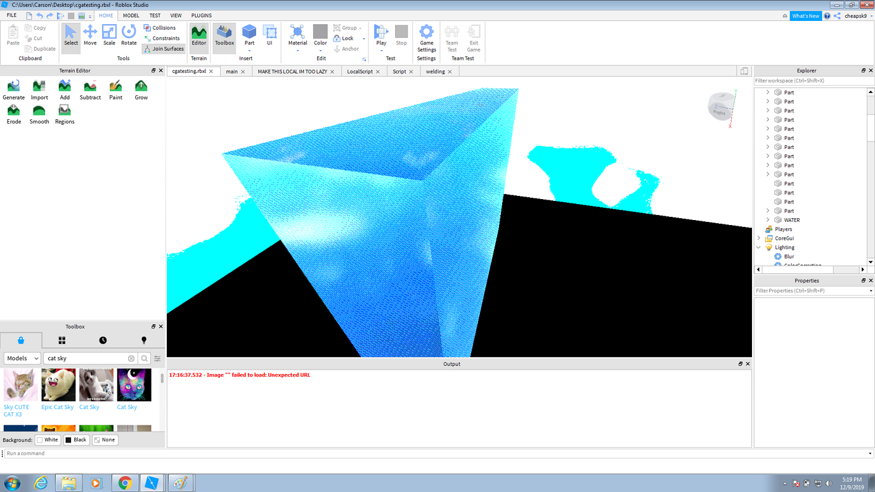
Task: Switch to the MODEL ribbon tab
Action: [131, 15]
